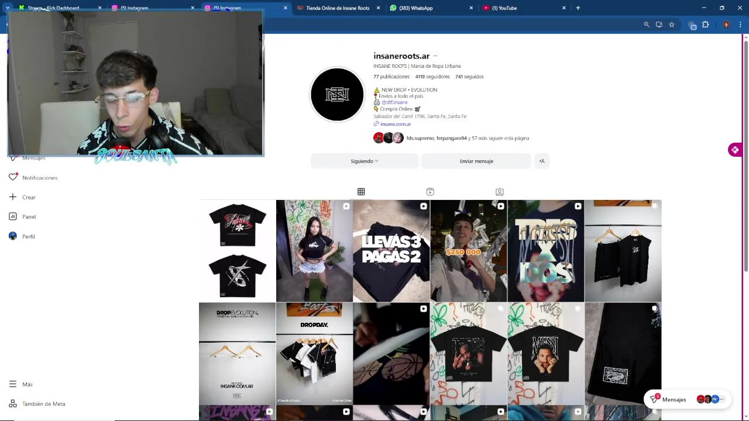Click the insaneroots.ar profile picture

click(x=337, y=95)
